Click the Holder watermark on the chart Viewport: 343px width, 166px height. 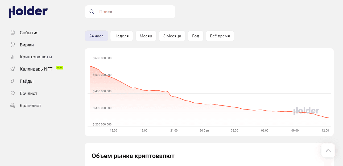[x=307, y=111]
